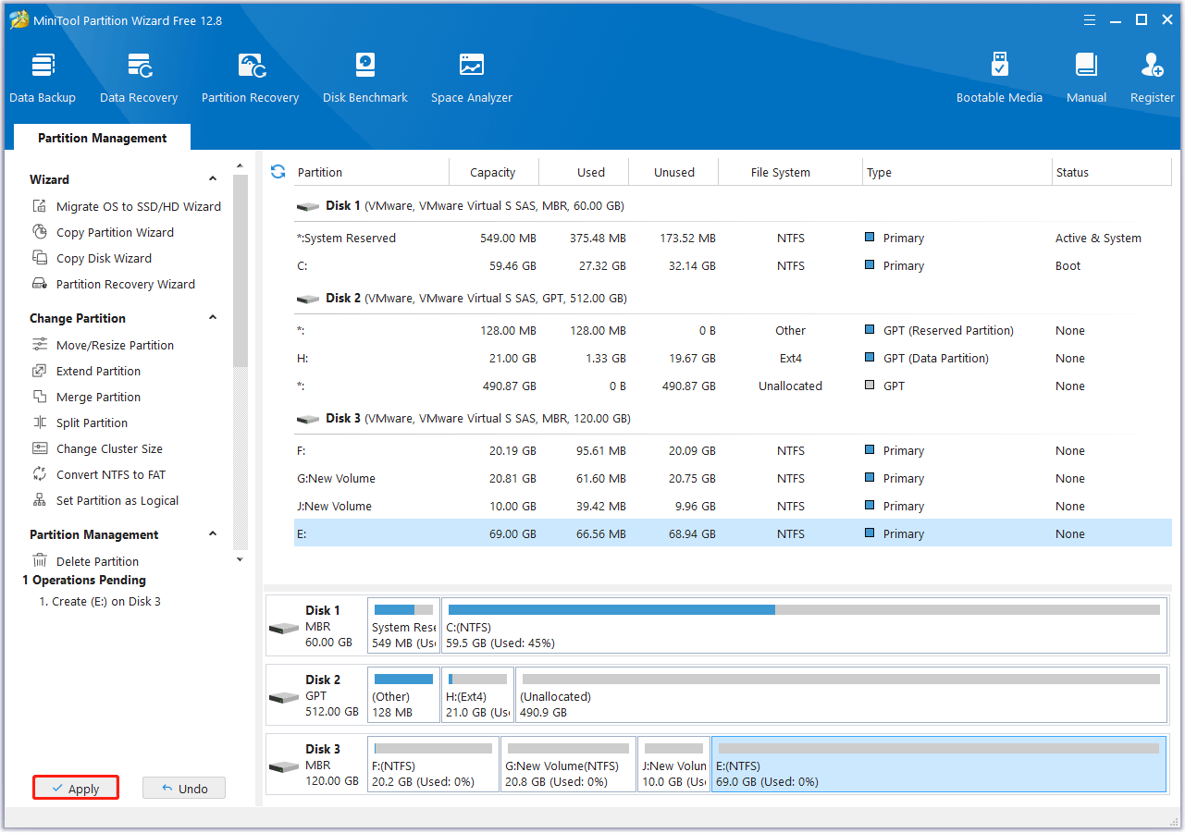The height and width of the screenshot is (833, 1185).
Task: Select the H: Ext4 partition row
Action: coord(732,358)
